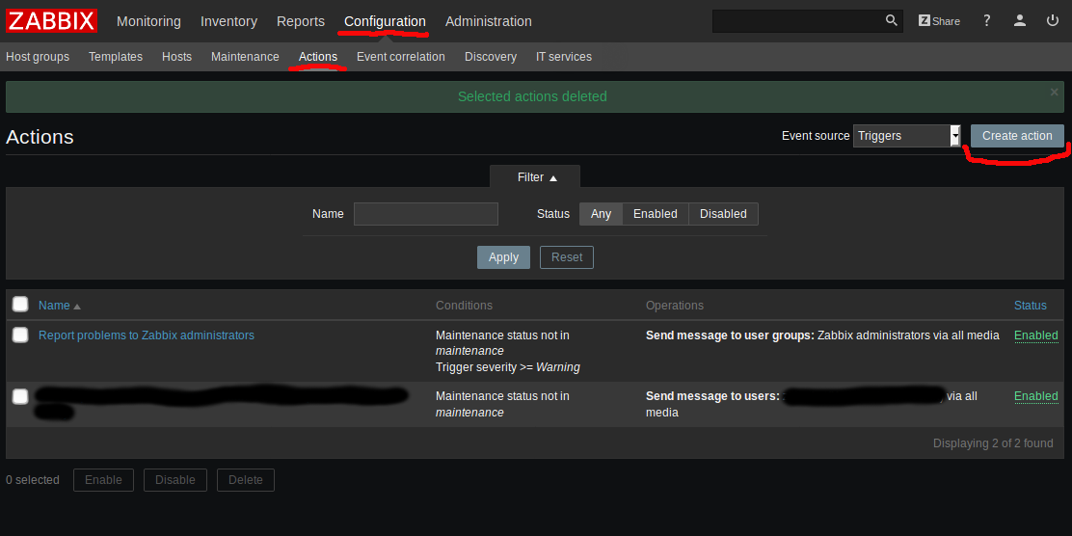Dismiss the 'Selected actions deleted' message

1054,92
